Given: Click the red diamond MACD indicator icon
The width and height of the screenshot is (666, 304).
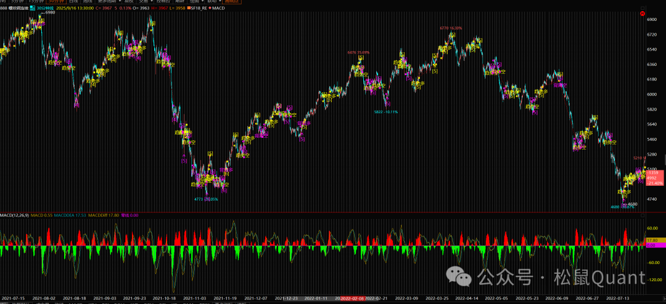Looking at the screenshot, I should (210, 8).
